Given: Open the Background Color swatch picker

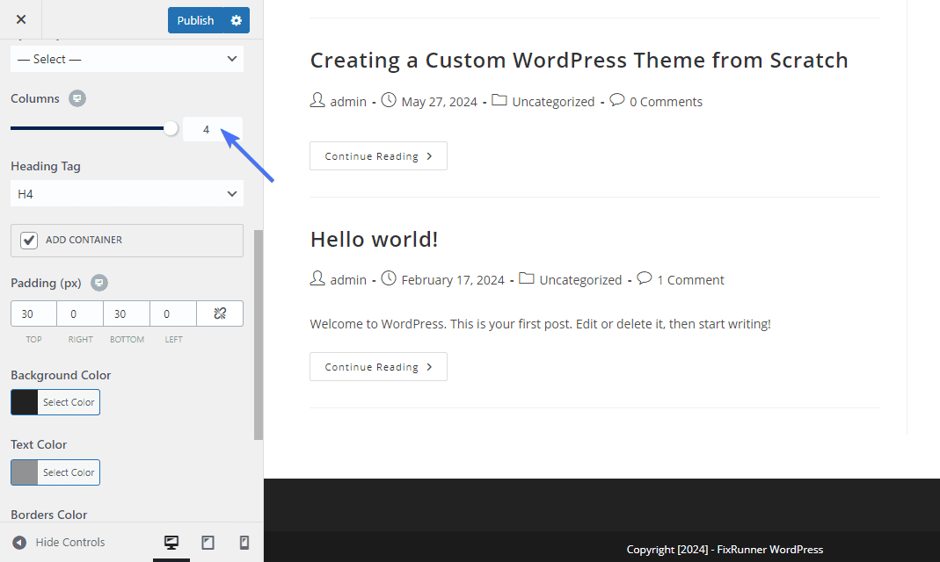Looking at the screenshot, I should pos(25,402).
